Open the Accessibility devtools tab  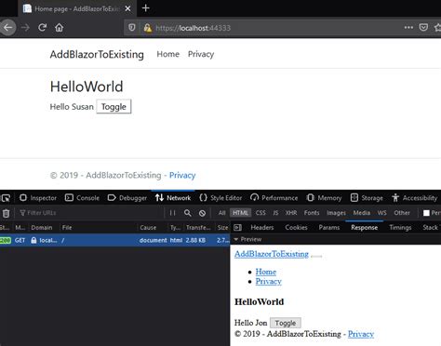(414, 198)
